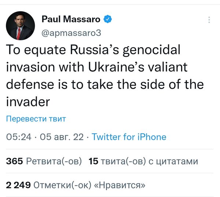This screenshot has width=220, height=197.
Task: View the list of 365 Ретвита(-ов)
Action: click(x=44, y=161)
